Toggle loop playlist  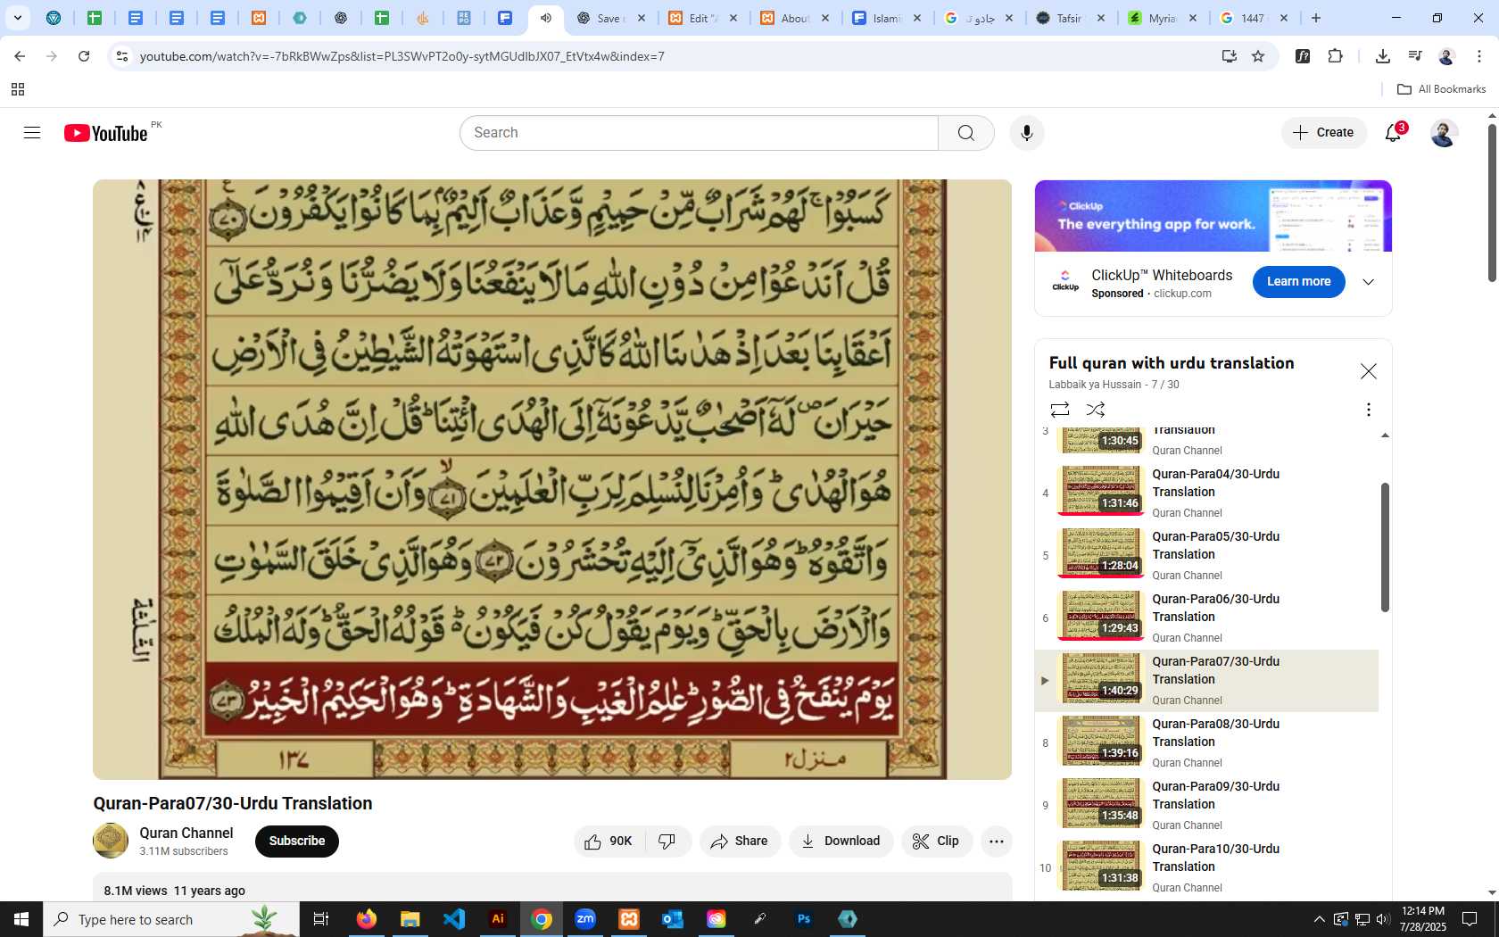tap(1060, 410)
